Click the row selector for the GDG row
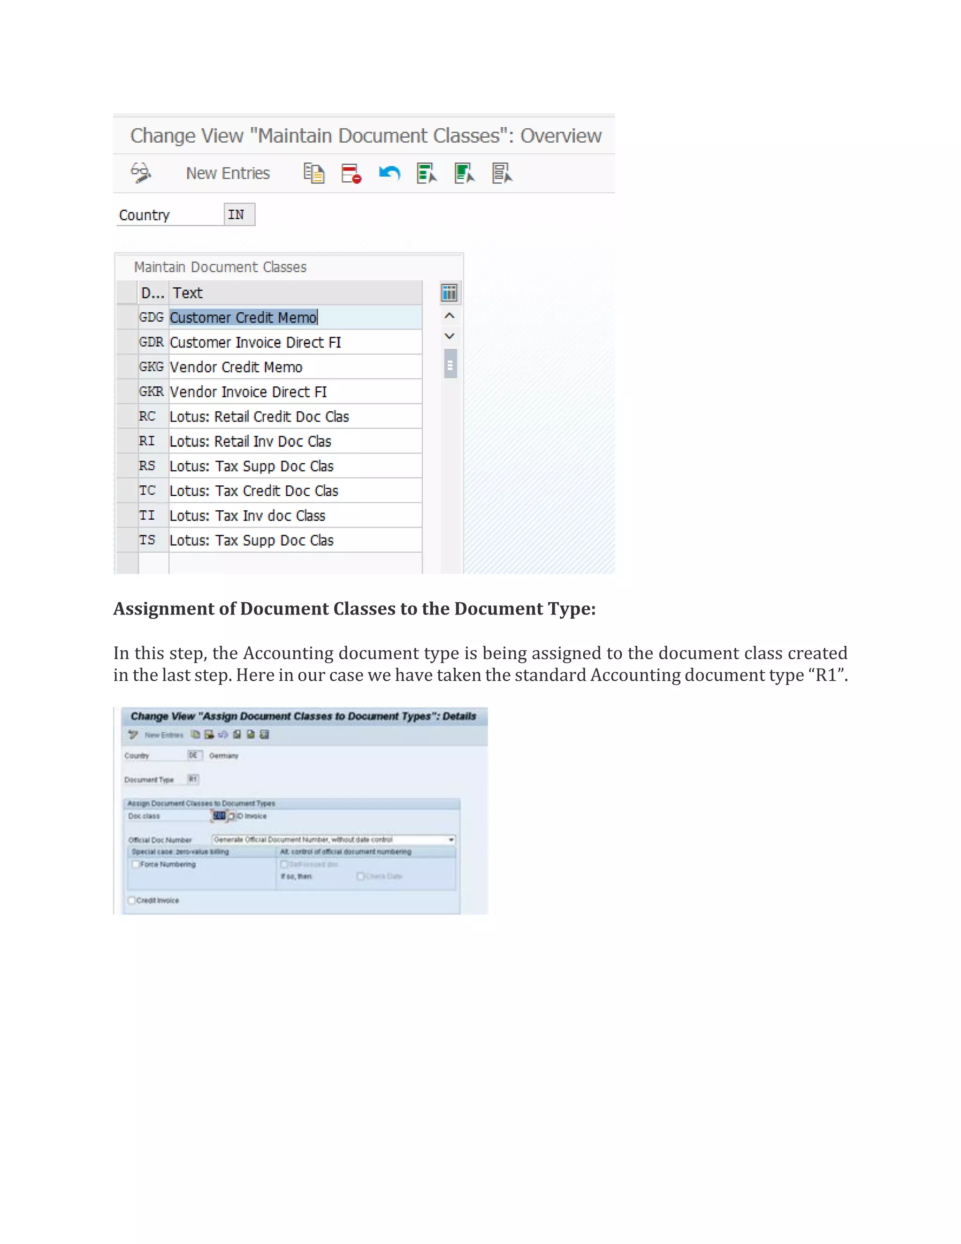Screen dimensions: 961x1244 [127, 317]
